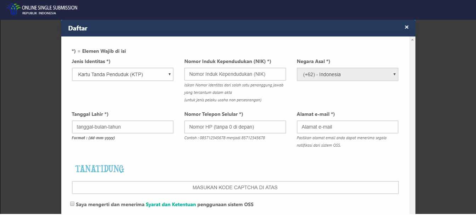The width and height of the screenshot is (476, 215).
Task: Click the Nomor Telepon Selular field
Action: (x=235, y=127)
